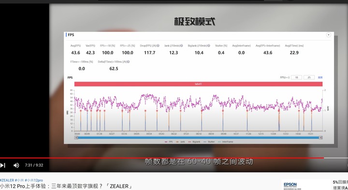Toggle the Jank series in chart legend
Image resolution: width=348 pixels, height=190 pixels.
click(180, 142)
